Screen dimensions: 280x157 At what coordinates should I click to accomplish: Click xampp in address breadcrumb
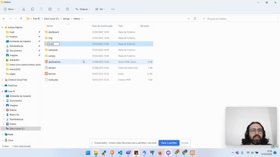tap(66, 19)
